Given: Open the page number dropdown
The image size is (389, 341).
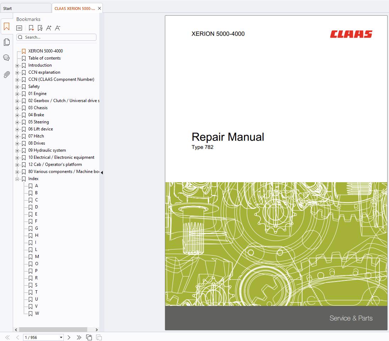Looking at the screenshot, I should pos(61,337).
